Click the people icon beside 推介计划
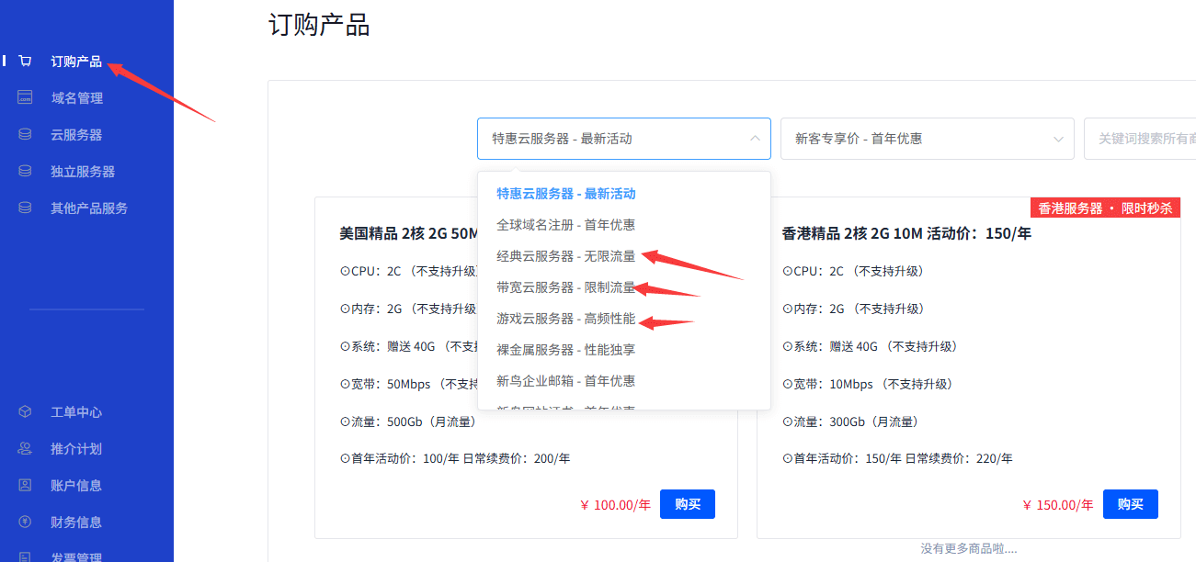1196x562 pixels. click(26, 449)
